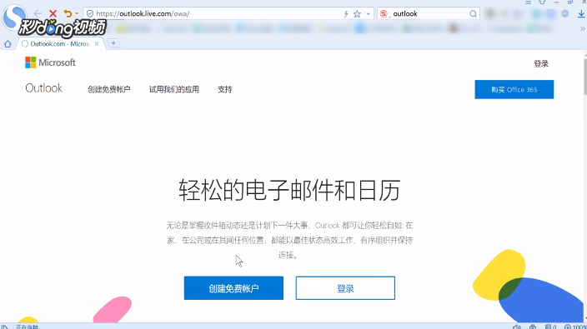Open Sogou search engine selector icon

pyautogui.click(x=384, y=14)
